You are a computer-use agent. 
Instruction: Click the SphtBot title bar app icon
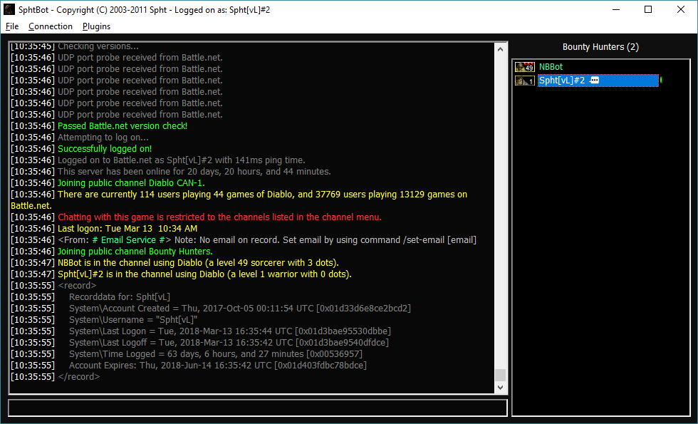[9, 9]
